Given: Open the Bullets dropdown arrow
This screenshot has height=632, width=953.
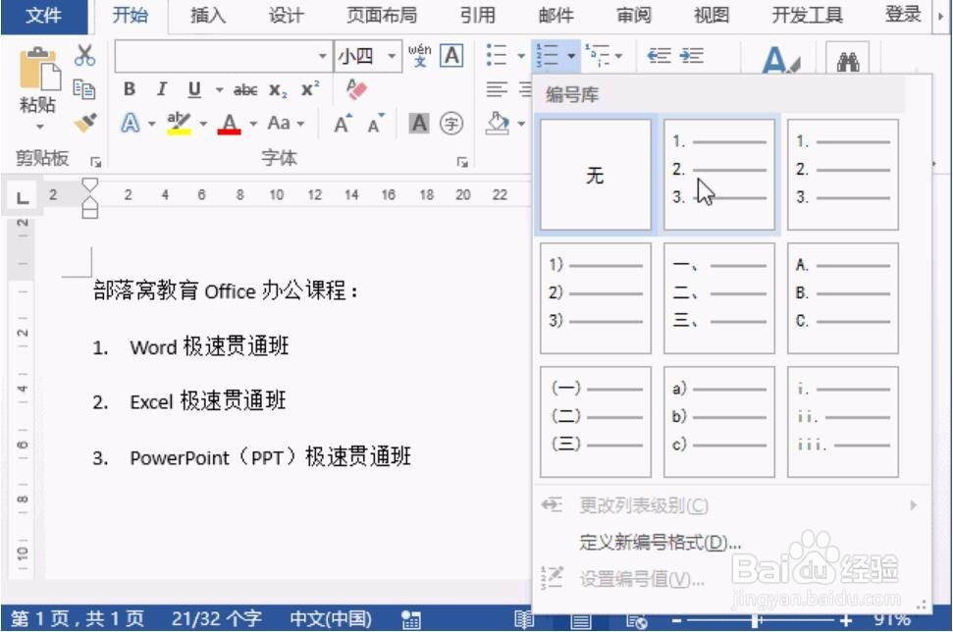Looking at the screenshot, I should (x=521, y=56).
